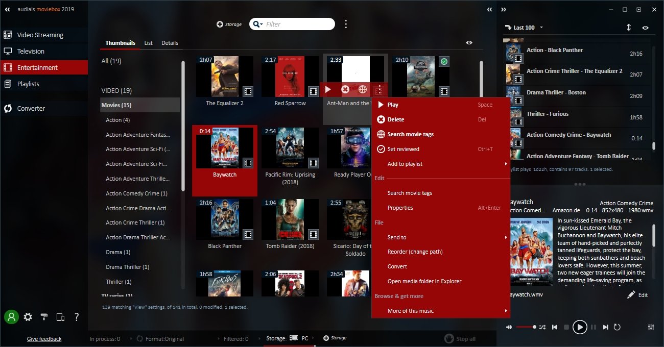The height and width of the screenshot is (347, 664).
Task: Toggle view eye icon in media library
Action: click(x=469, y=43)
